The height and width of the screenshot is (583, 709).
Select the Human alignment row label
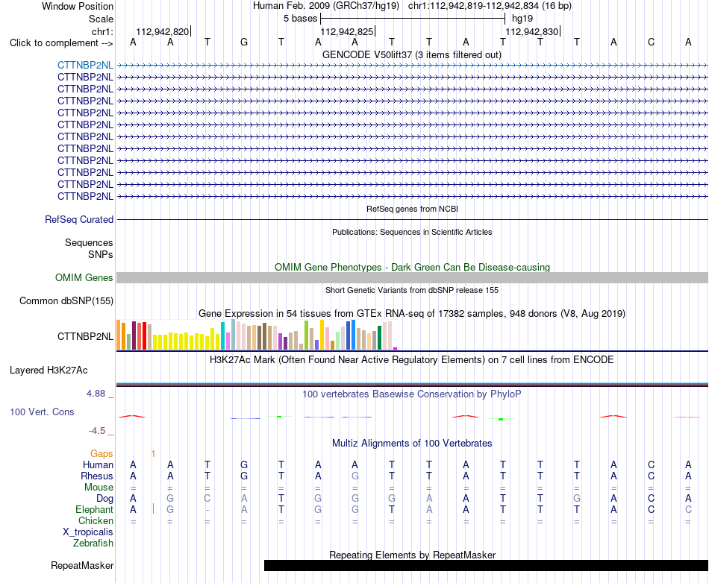pos(98,464)
